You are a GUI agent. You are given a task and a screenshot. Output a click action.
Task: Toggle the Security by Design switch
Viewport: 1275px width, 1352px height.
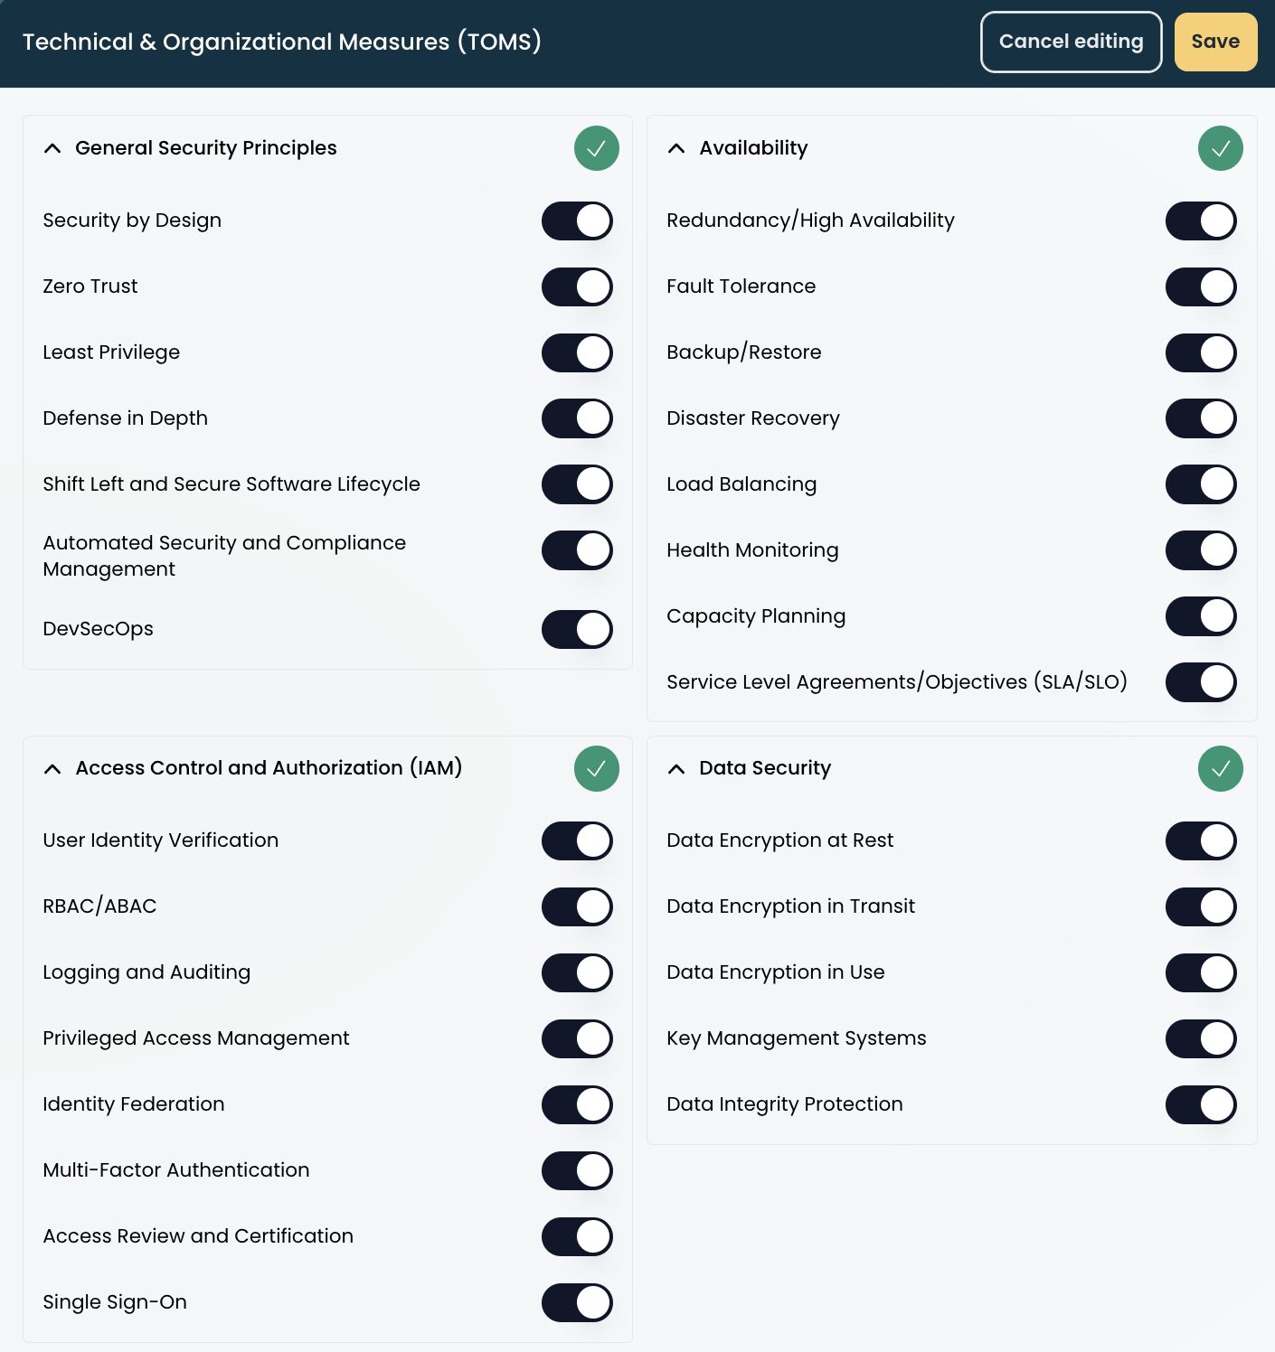tap(577, 221)
